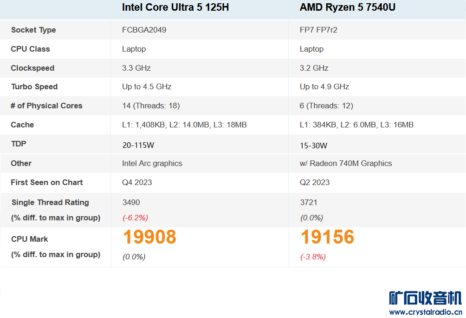Click the Intel Arc graphics text
Screen dimensions: 466x318
coord(152,163)
